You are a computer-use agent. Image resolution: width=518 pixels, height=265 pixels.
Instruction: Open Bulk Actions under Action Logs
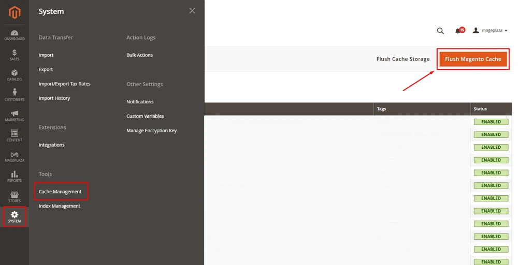pos(139,55)
